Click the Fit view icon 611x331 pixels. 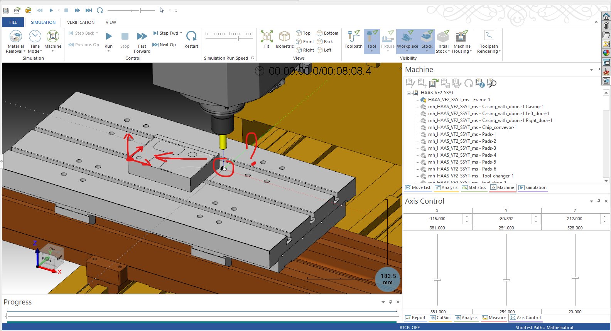point(267,37)
